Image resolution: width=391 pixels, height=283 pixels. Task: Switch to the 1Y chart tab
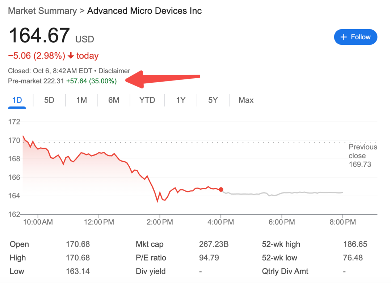click(x=181, y=100)
